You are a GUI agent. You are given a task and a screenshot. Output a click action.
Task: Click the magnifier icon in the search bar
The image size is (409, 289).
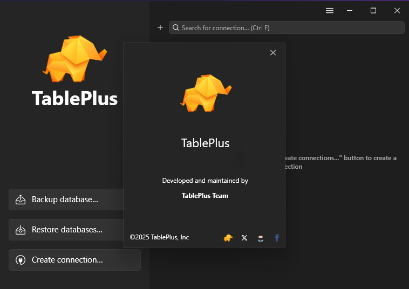coord(176,27)
